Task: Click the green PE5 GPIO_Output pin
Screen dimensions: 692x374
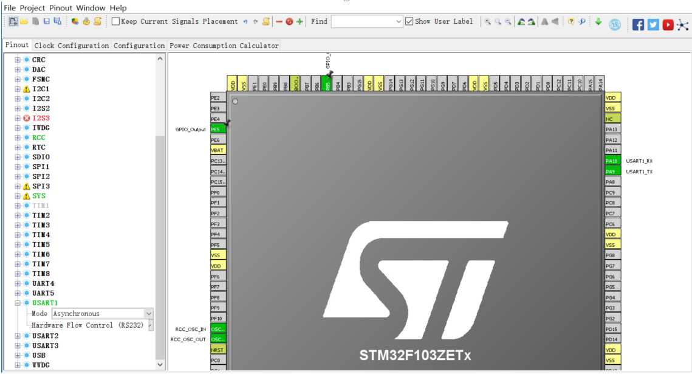Action: point(218,130)
